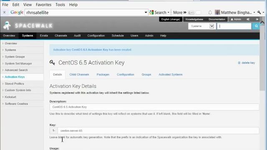
Task: Open the Google search history dropdown arrow
Action: click(146, 12)
